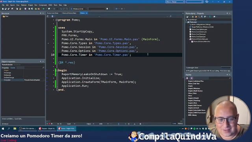Open the Windows 32-bit platform dropdown
Image resolution: width=252 pixels, height=142 pixels.
point(79,9)
